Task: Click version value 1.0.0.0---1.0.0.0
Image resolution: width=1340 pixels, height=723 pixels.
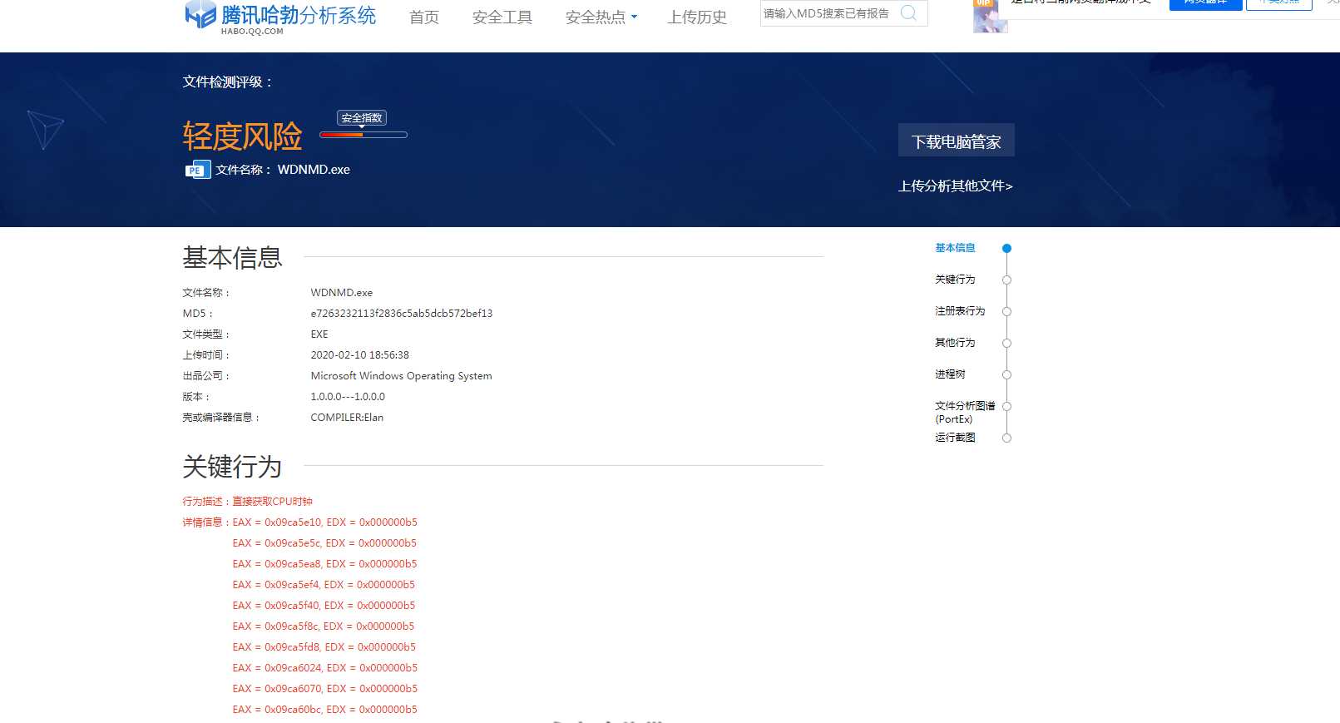Action: pyautogui.click(x=348, y=397)
